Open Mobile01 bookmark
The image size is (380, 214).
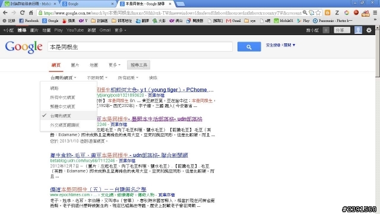click(284, 21)
